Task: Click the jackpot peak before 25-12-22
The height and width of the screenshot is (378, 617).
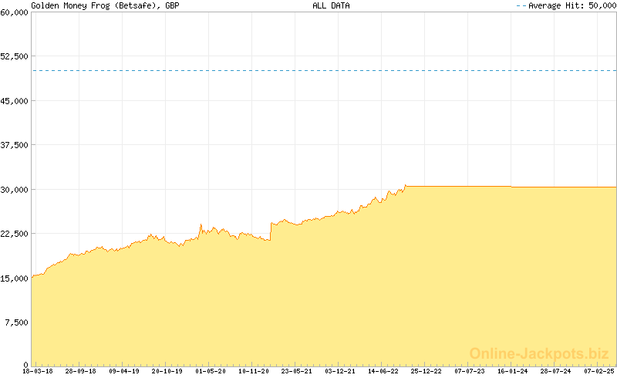Action: 405,185
